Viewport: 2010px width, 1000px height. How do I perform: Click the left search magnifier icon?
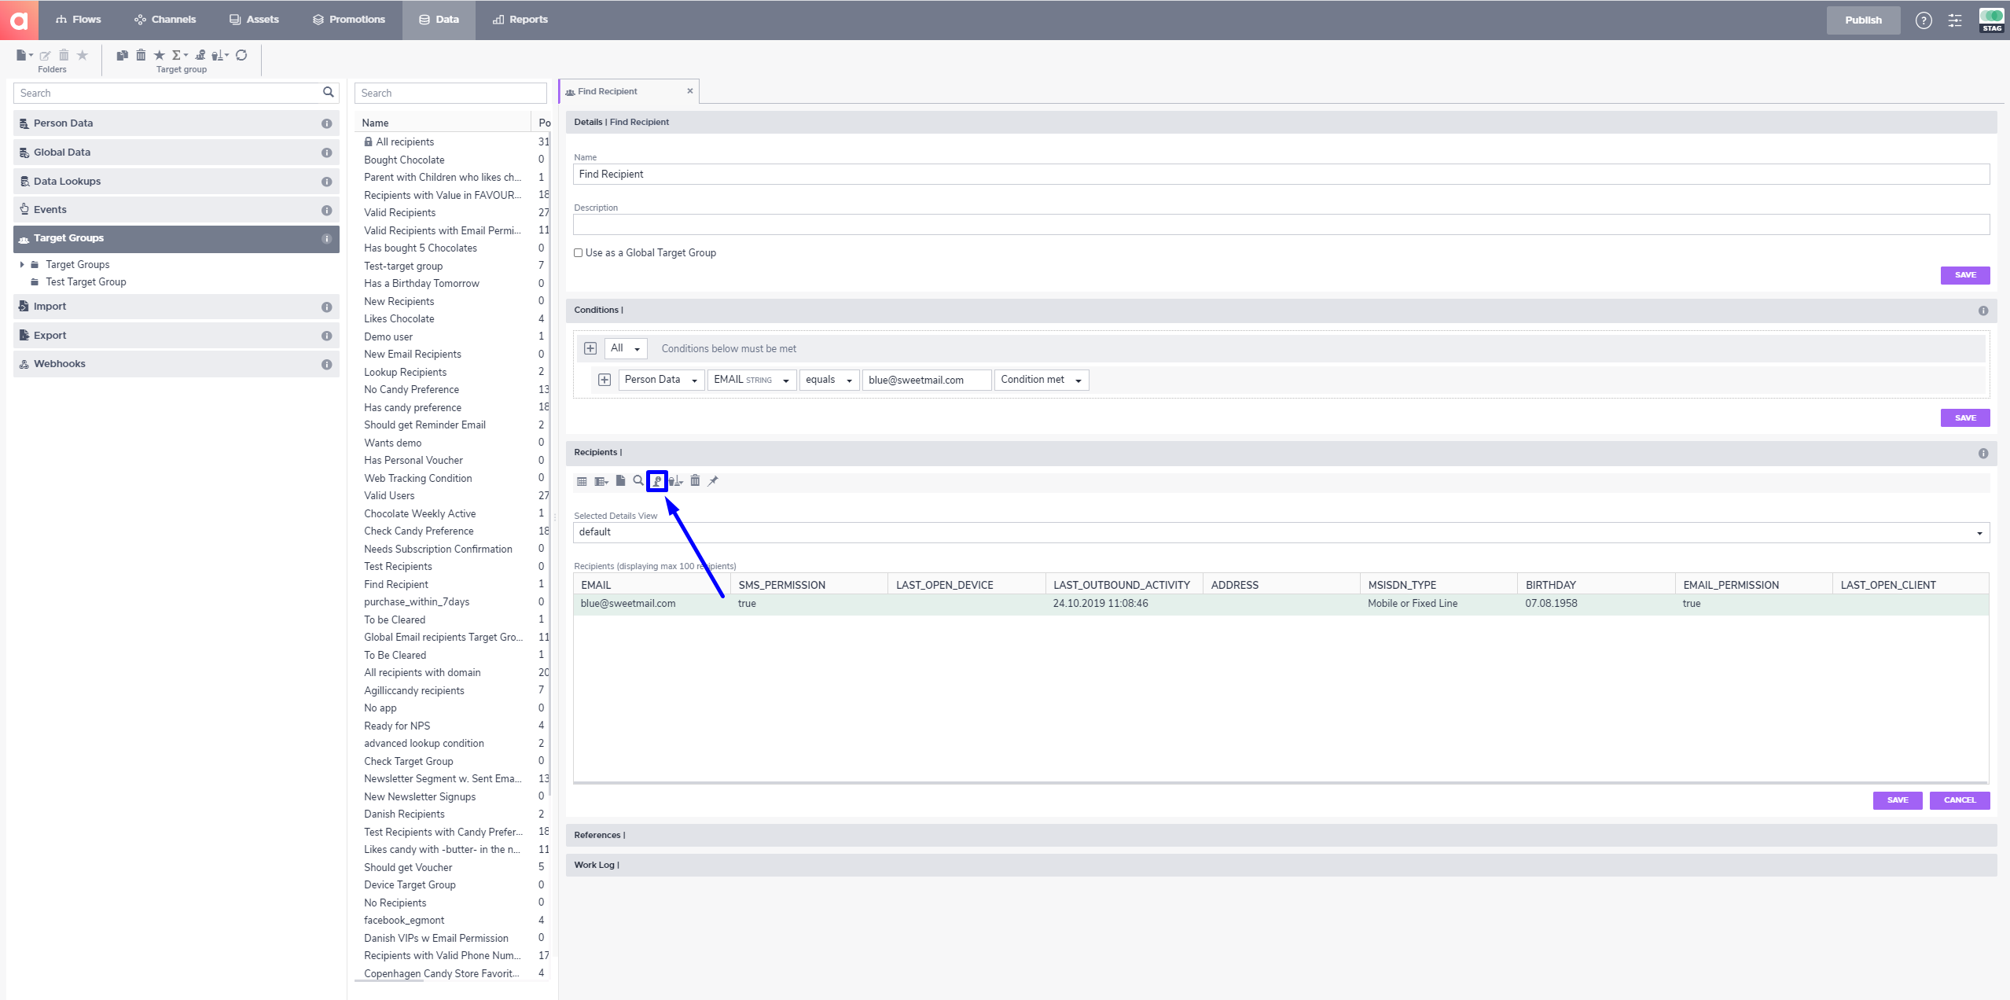pyautogui.click(x=329, y=93)
